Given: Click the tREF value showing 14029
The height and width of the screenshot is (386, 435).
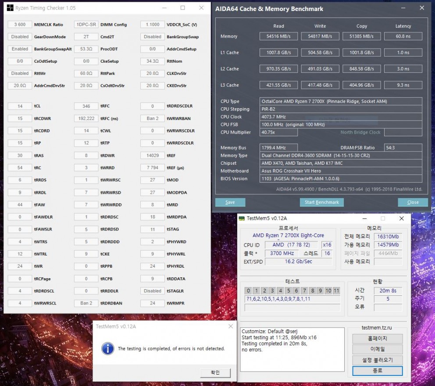Looking at the screenshot, I should click(x=152, y=156).
